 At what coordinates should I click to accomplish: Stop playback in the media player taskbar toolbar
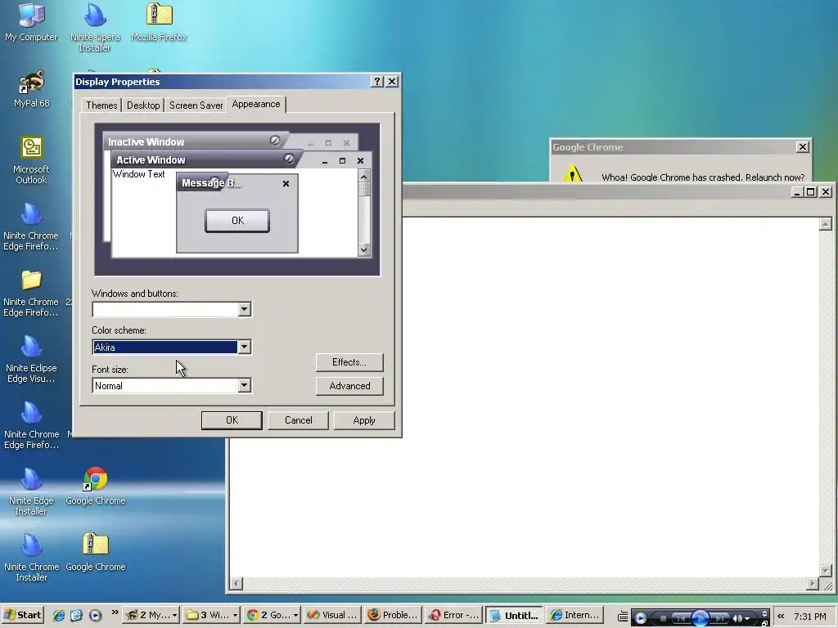click(x=663, y=618)
